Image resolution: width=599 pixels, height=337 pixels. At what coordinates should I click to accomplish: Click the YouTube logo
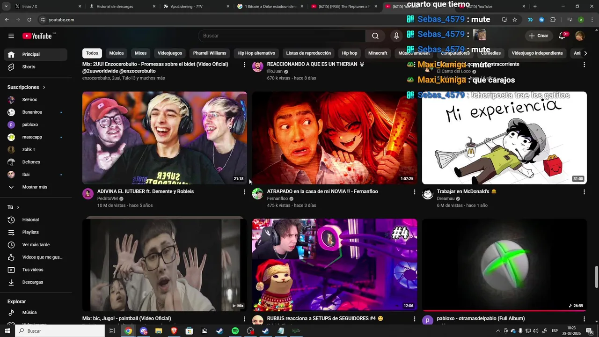(x=37, y=36)
